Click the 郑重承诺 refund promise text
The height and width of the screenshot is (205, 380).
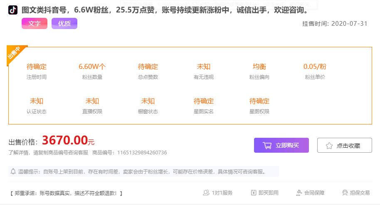[66, 193]
